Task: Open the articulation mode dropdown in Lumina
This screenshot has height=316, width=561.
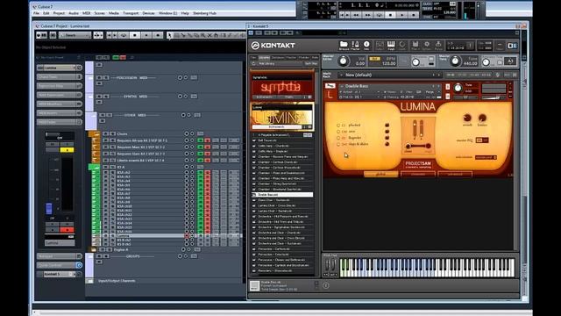Action: tap(486, 157)
